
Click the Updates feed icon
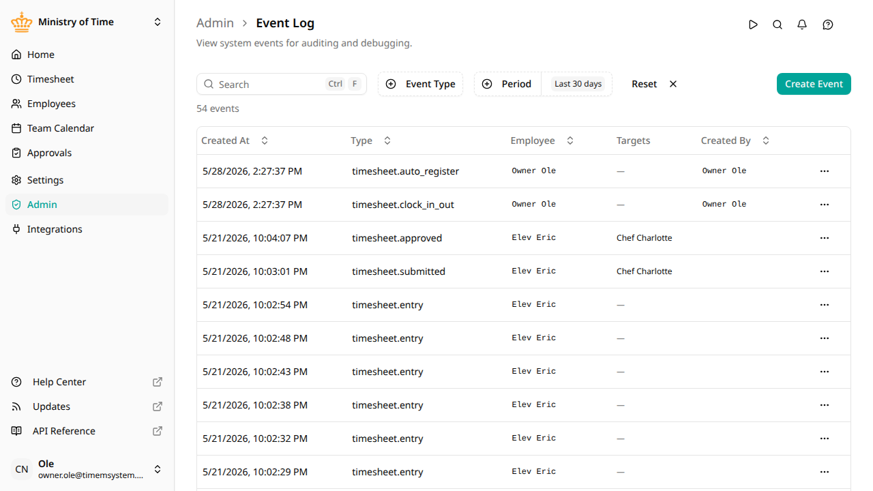click(x=16, y=406)
